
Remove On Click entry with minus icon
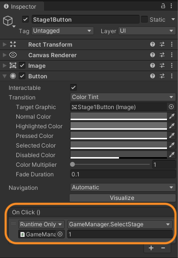coord(163,248)
